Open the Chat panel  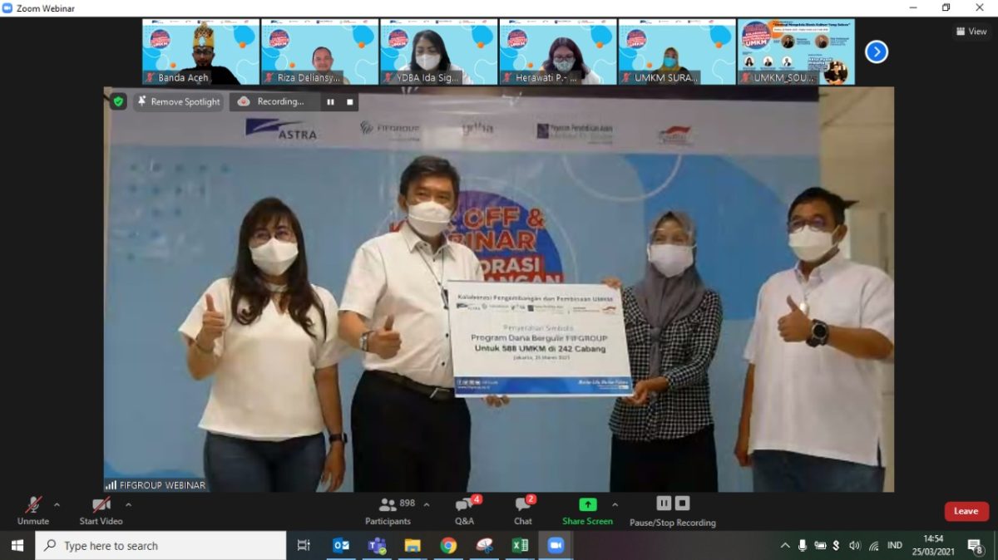pyautogui.click(x=523, y=510)
